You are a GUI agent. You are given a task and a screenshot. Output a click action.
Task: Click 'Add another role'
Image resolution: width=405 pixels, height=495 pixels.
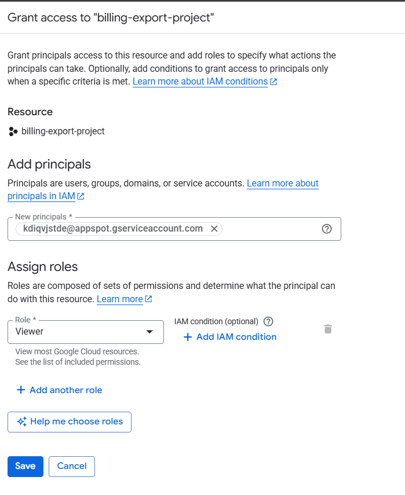click(60, 390)
